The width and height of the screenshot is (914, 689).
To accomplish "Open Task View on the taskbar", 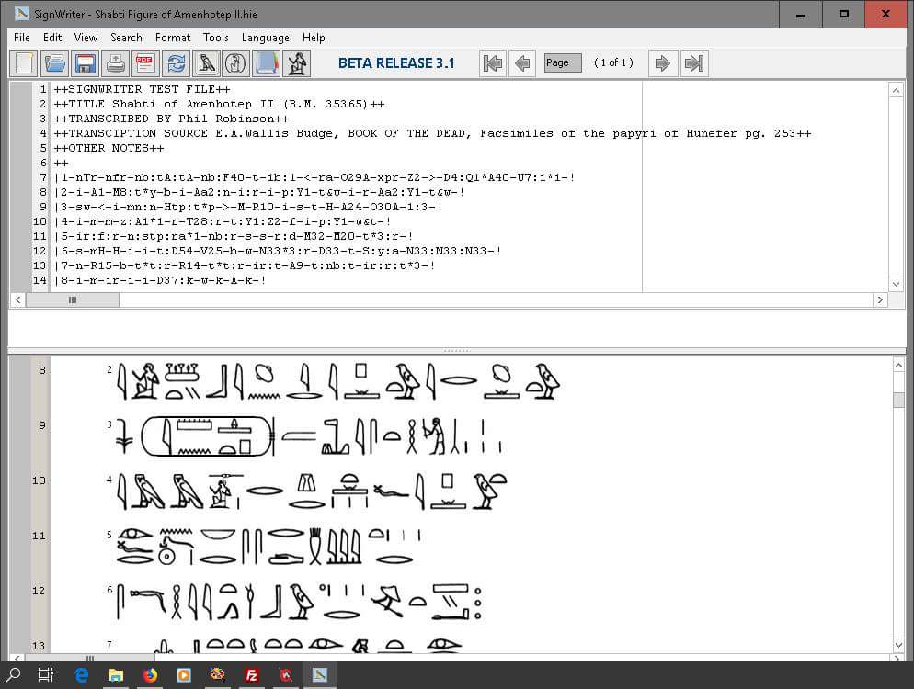I will 45,674.
